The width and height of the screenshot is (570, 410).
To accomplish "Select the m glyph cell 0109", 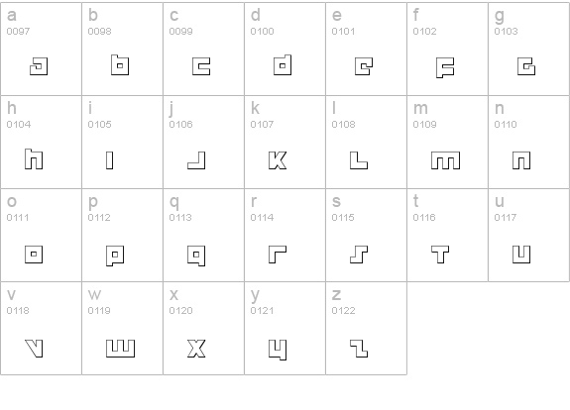I will (x=447, y=142).
